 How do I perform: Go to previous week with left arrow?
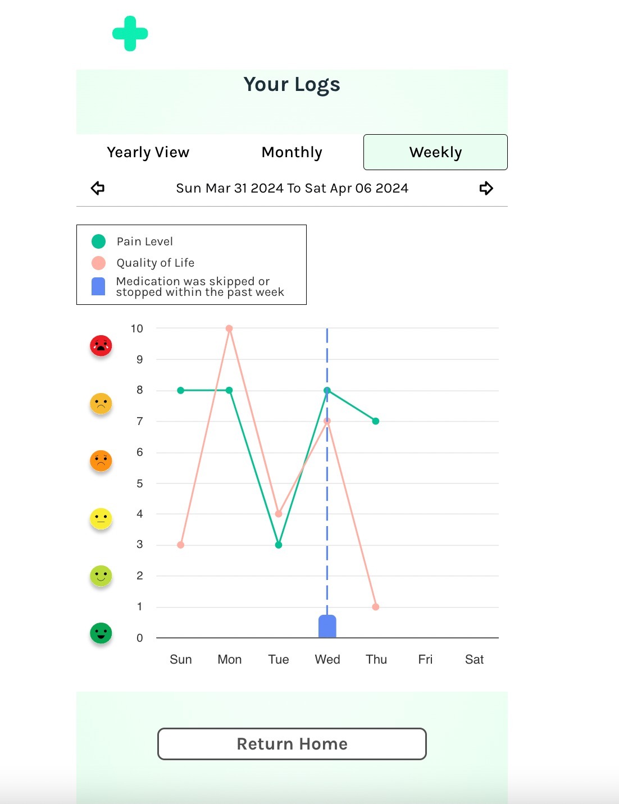[x=98, y=188]
